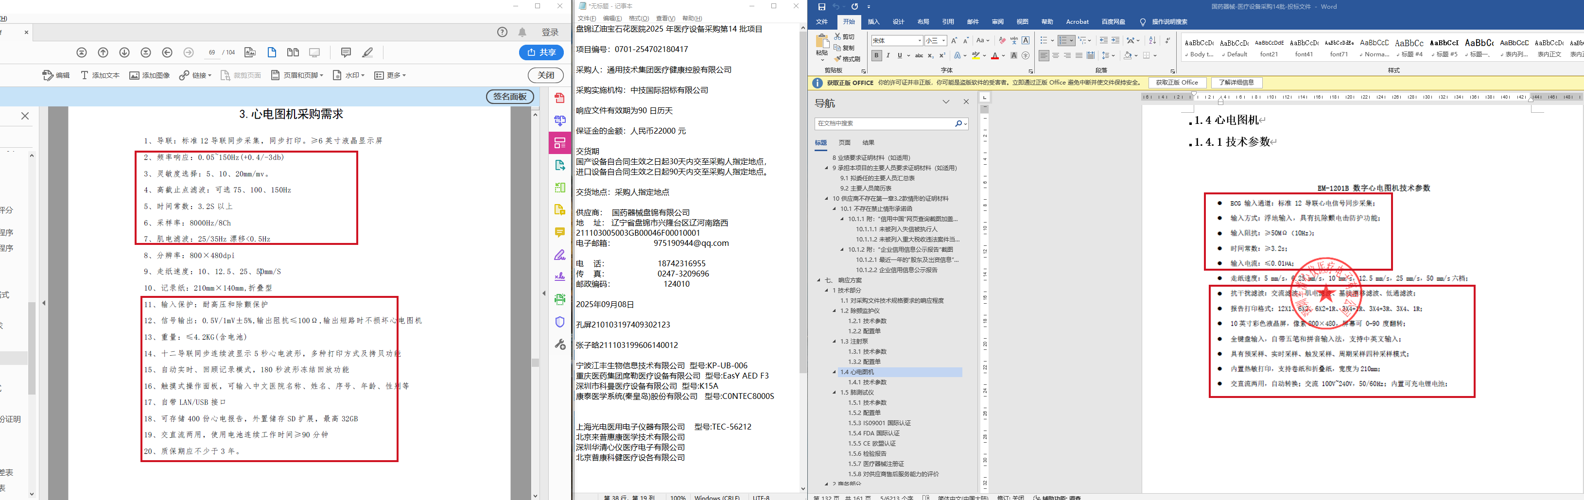Open Notepad 文件(F) menu
Image resolution: width=1584 pixels, height=500 pixels.
[x=587, y=18]
